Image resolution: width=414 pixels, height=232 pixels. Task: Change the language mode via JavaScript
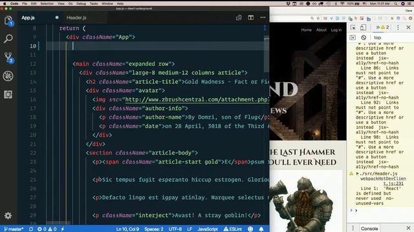coord(208,229)
